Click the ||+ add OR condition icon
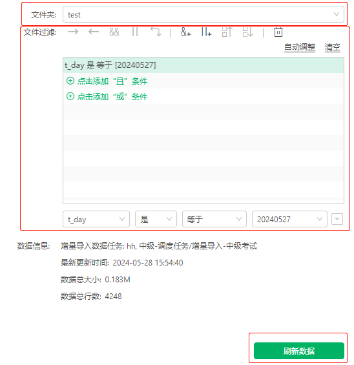 [x=207, y=32]
